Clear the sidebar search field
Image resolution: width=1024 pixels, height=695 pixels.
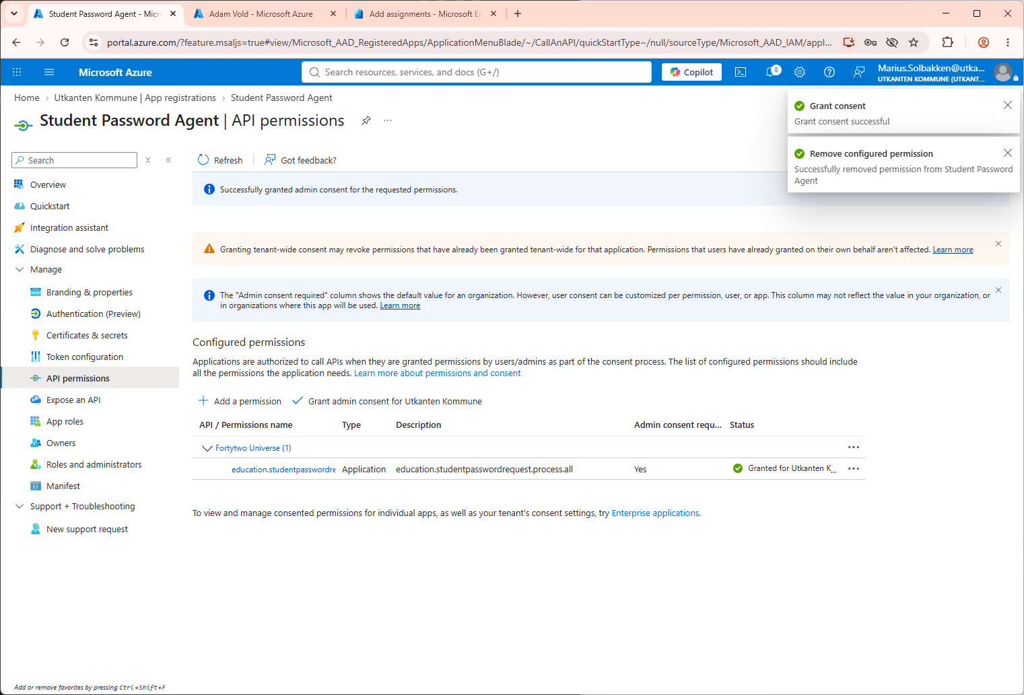[148, 160]
